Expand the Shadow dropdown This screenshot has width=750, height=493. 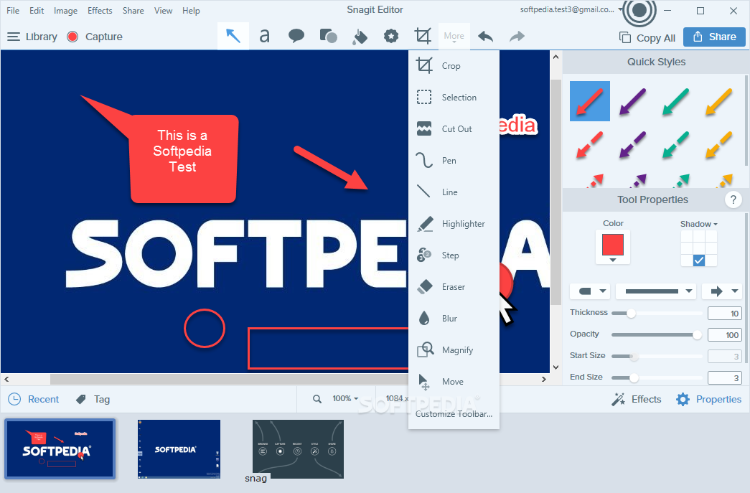point(698,224)
